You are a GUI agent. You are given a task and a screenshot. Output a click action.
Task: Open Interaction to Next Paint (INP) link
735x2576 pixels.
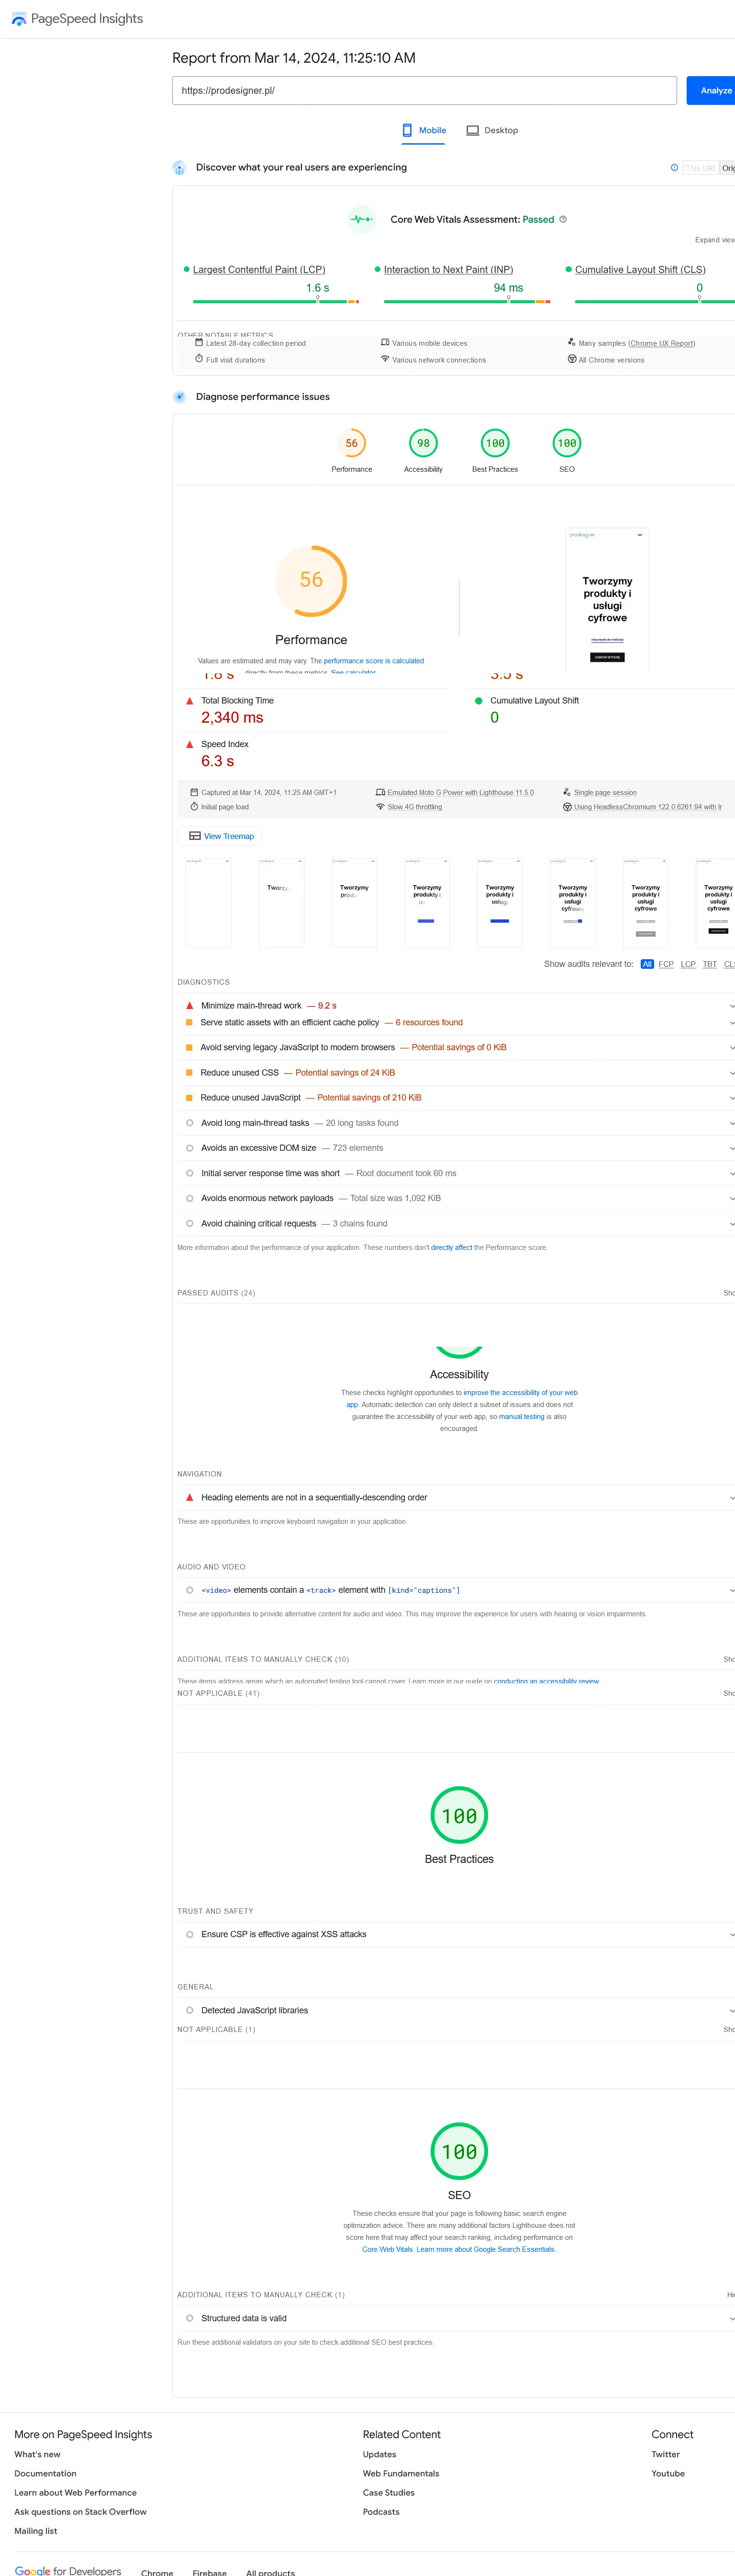tap(448, 270)
